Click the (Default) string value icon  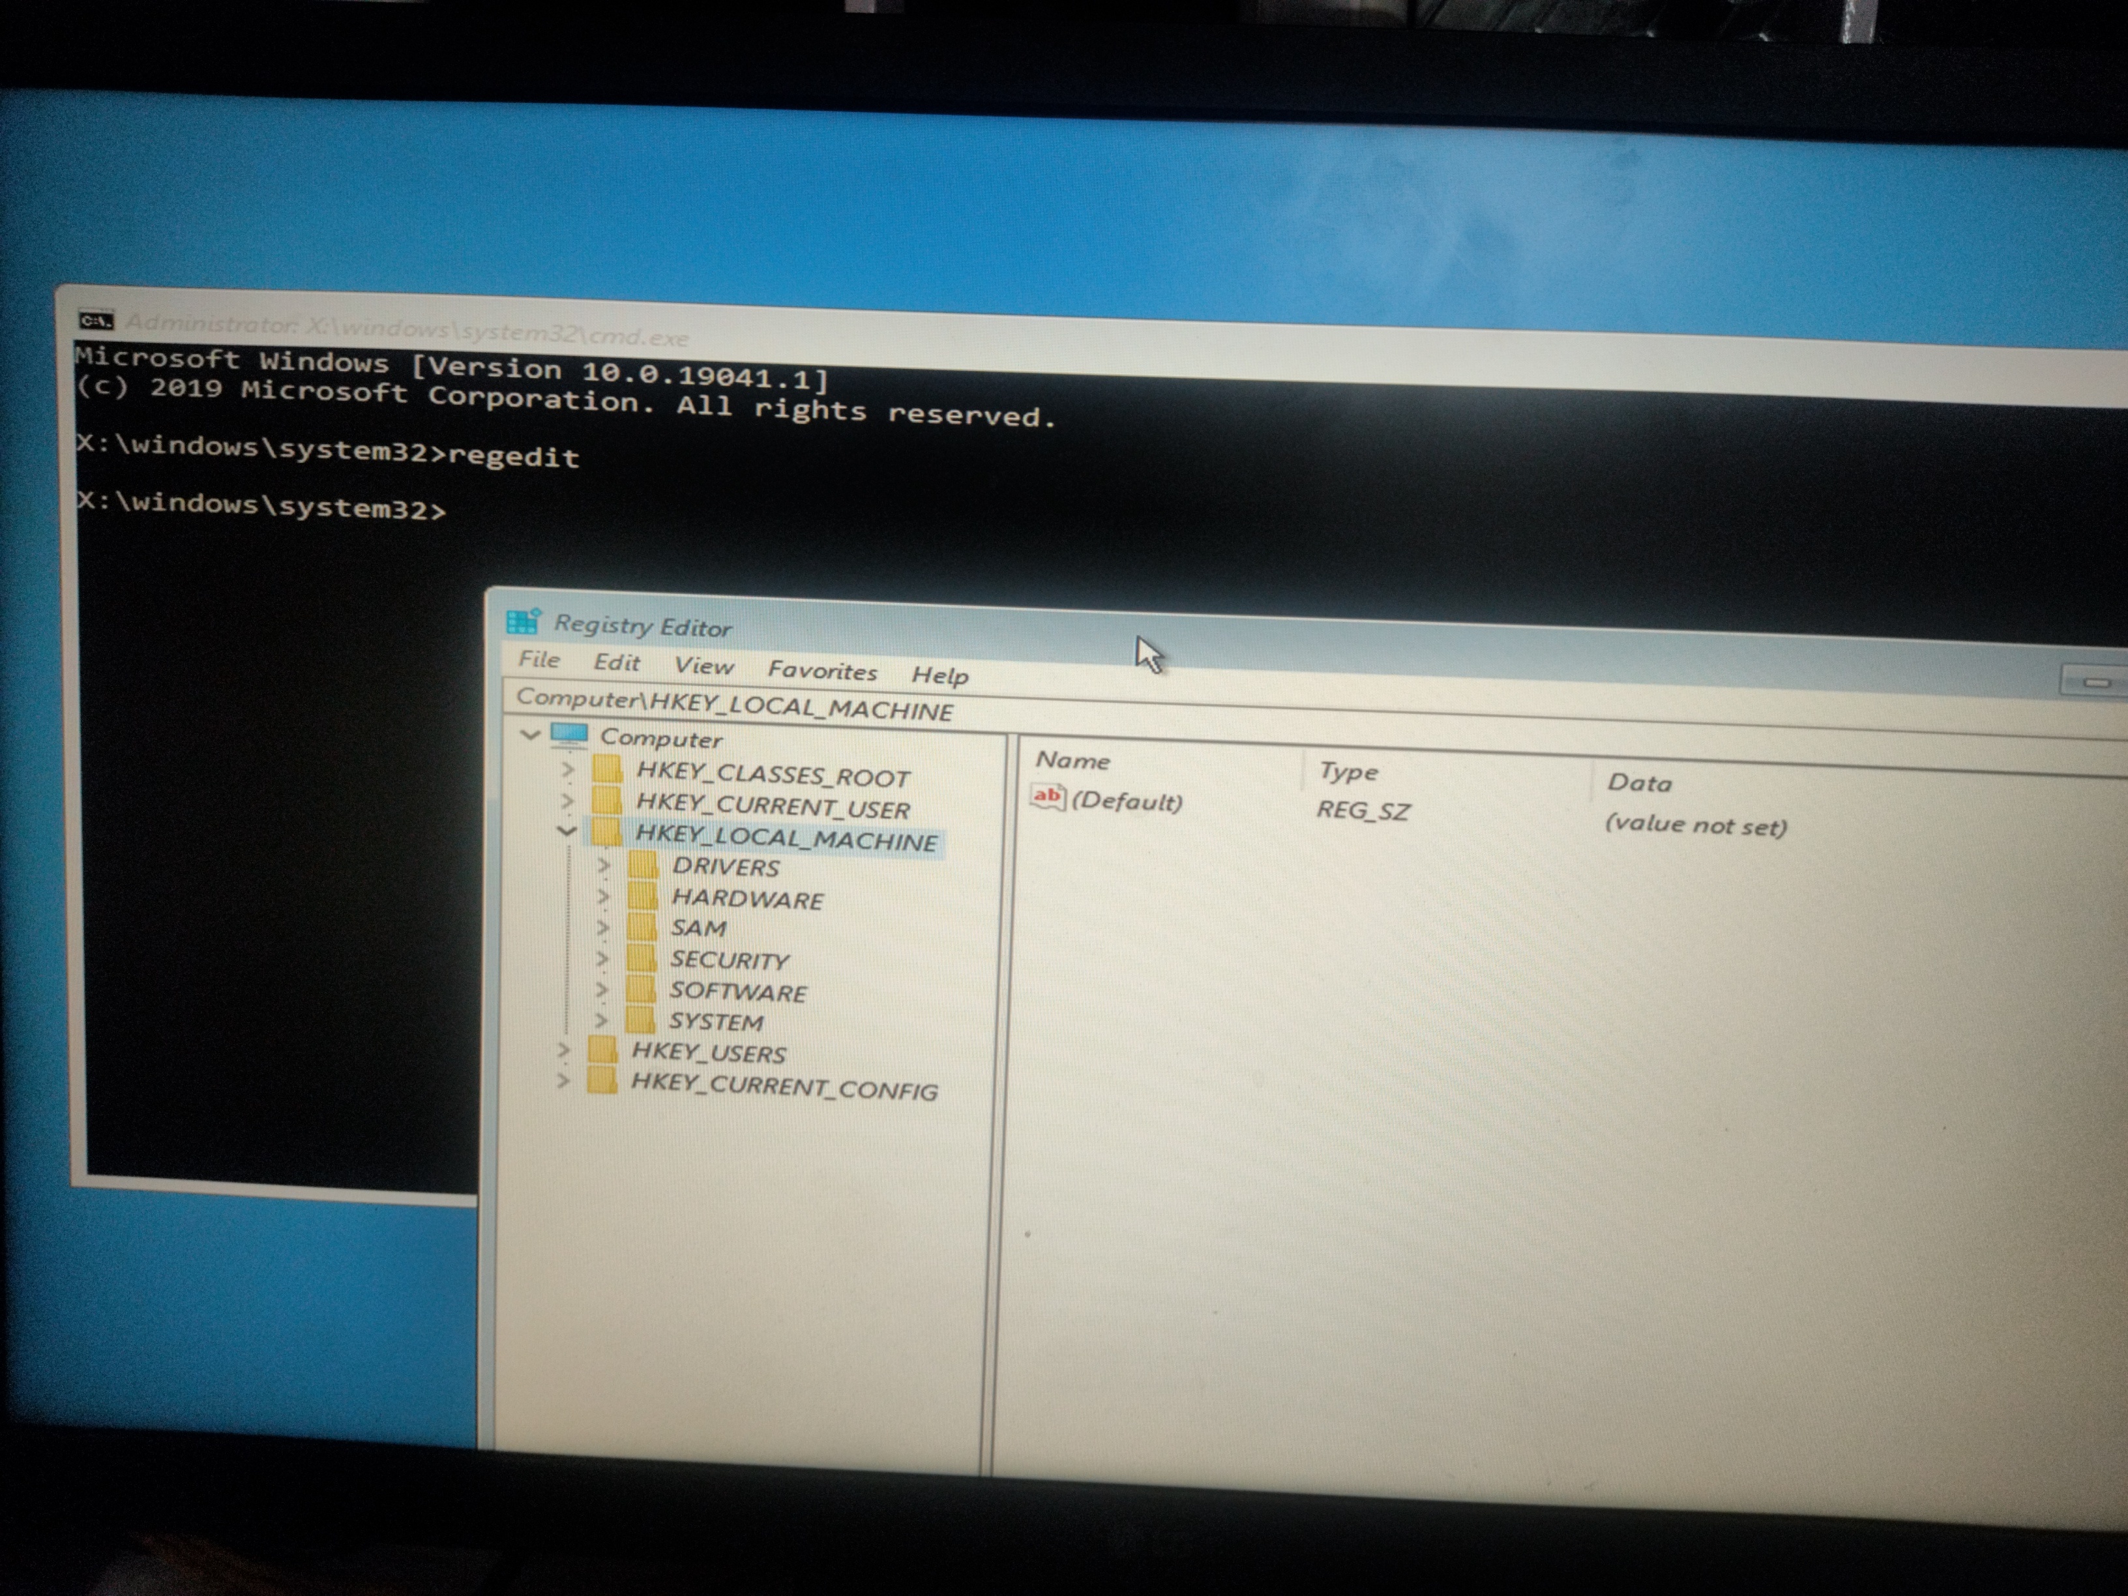pyautogui.click(x=1046, y=797)
